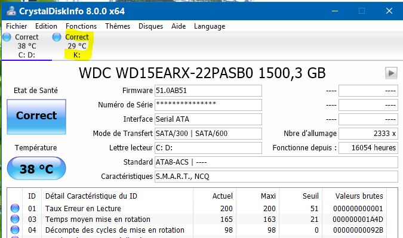Viewport: 403px width, 238px height.
Task: Open the Aide menu
Action: (179, 26)
